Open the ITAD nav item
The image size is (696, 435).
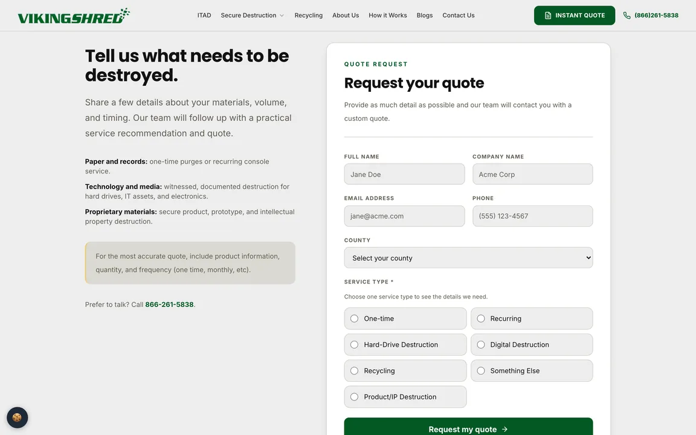[x=204, y=15]
